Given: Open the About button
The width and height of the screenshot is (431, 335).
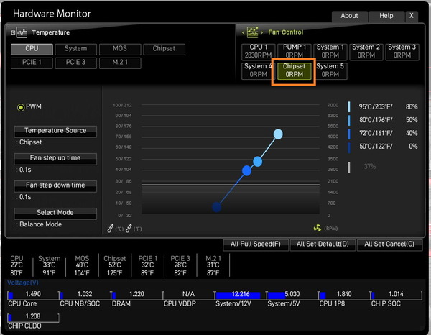Looking at the screenshot, I should [349, 17].
